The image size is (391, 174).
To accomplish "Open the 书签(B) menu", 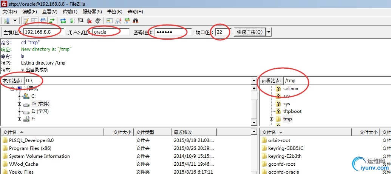I will pyautogui.click(x=114, y=12).
